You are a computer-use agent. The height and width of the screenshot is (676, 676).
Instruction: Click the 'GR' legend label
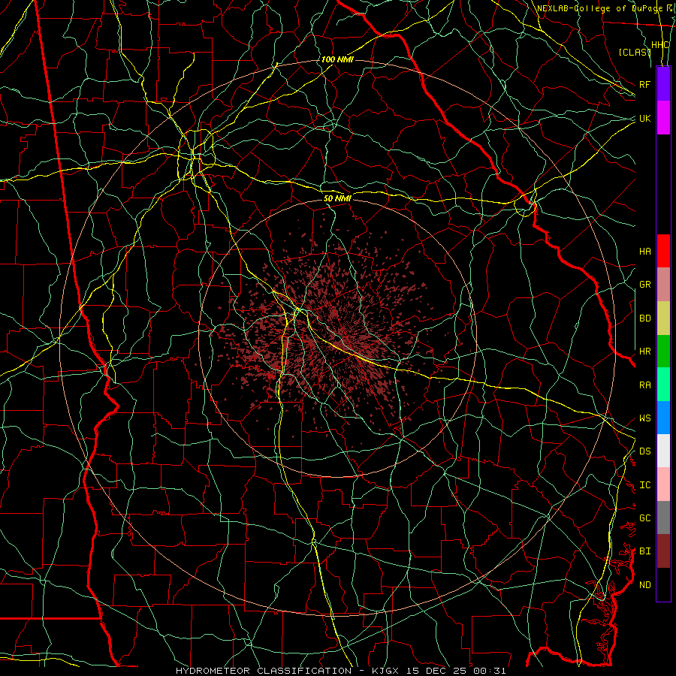(644, 285)
